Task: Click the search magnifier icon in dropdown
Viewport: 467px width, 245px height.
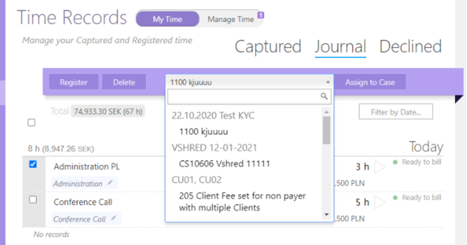Action: [x=324, y=96]
